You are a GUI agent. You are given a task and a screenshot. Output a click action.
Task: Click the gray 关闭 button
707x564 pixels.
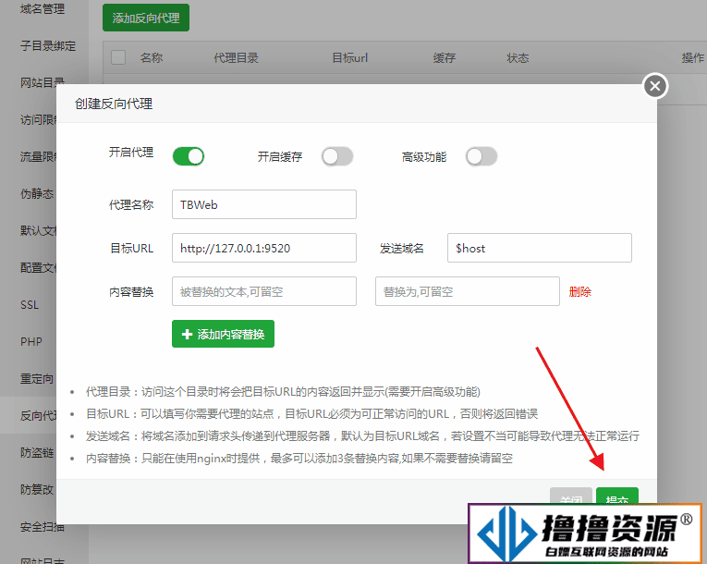click(x=571, y=496)
